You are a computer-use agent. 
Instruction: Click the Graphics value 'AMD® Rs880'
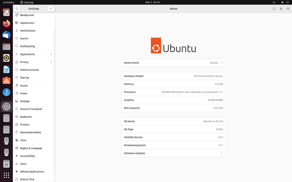click(215, 100)
